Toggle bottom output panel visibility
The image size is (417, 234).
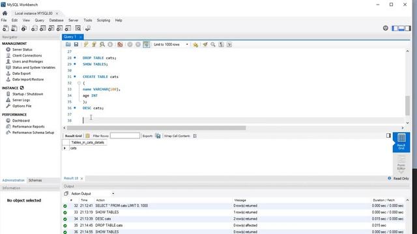click(401, 28)
